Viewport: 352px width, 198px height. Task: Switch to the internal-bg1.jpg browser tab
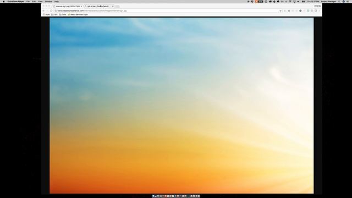[68, 6]
